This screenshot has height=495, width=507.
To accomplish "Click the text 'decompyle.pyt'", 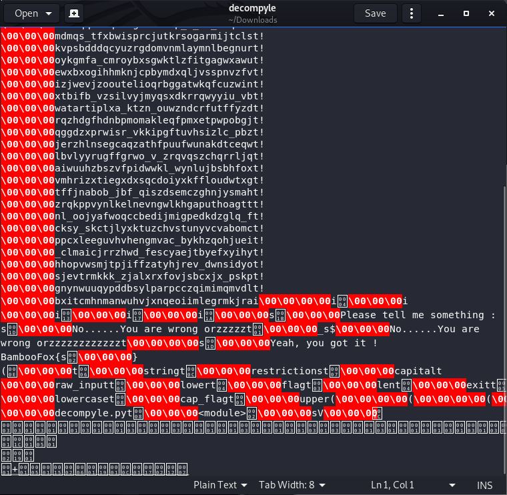I will (x=94, y=413).
